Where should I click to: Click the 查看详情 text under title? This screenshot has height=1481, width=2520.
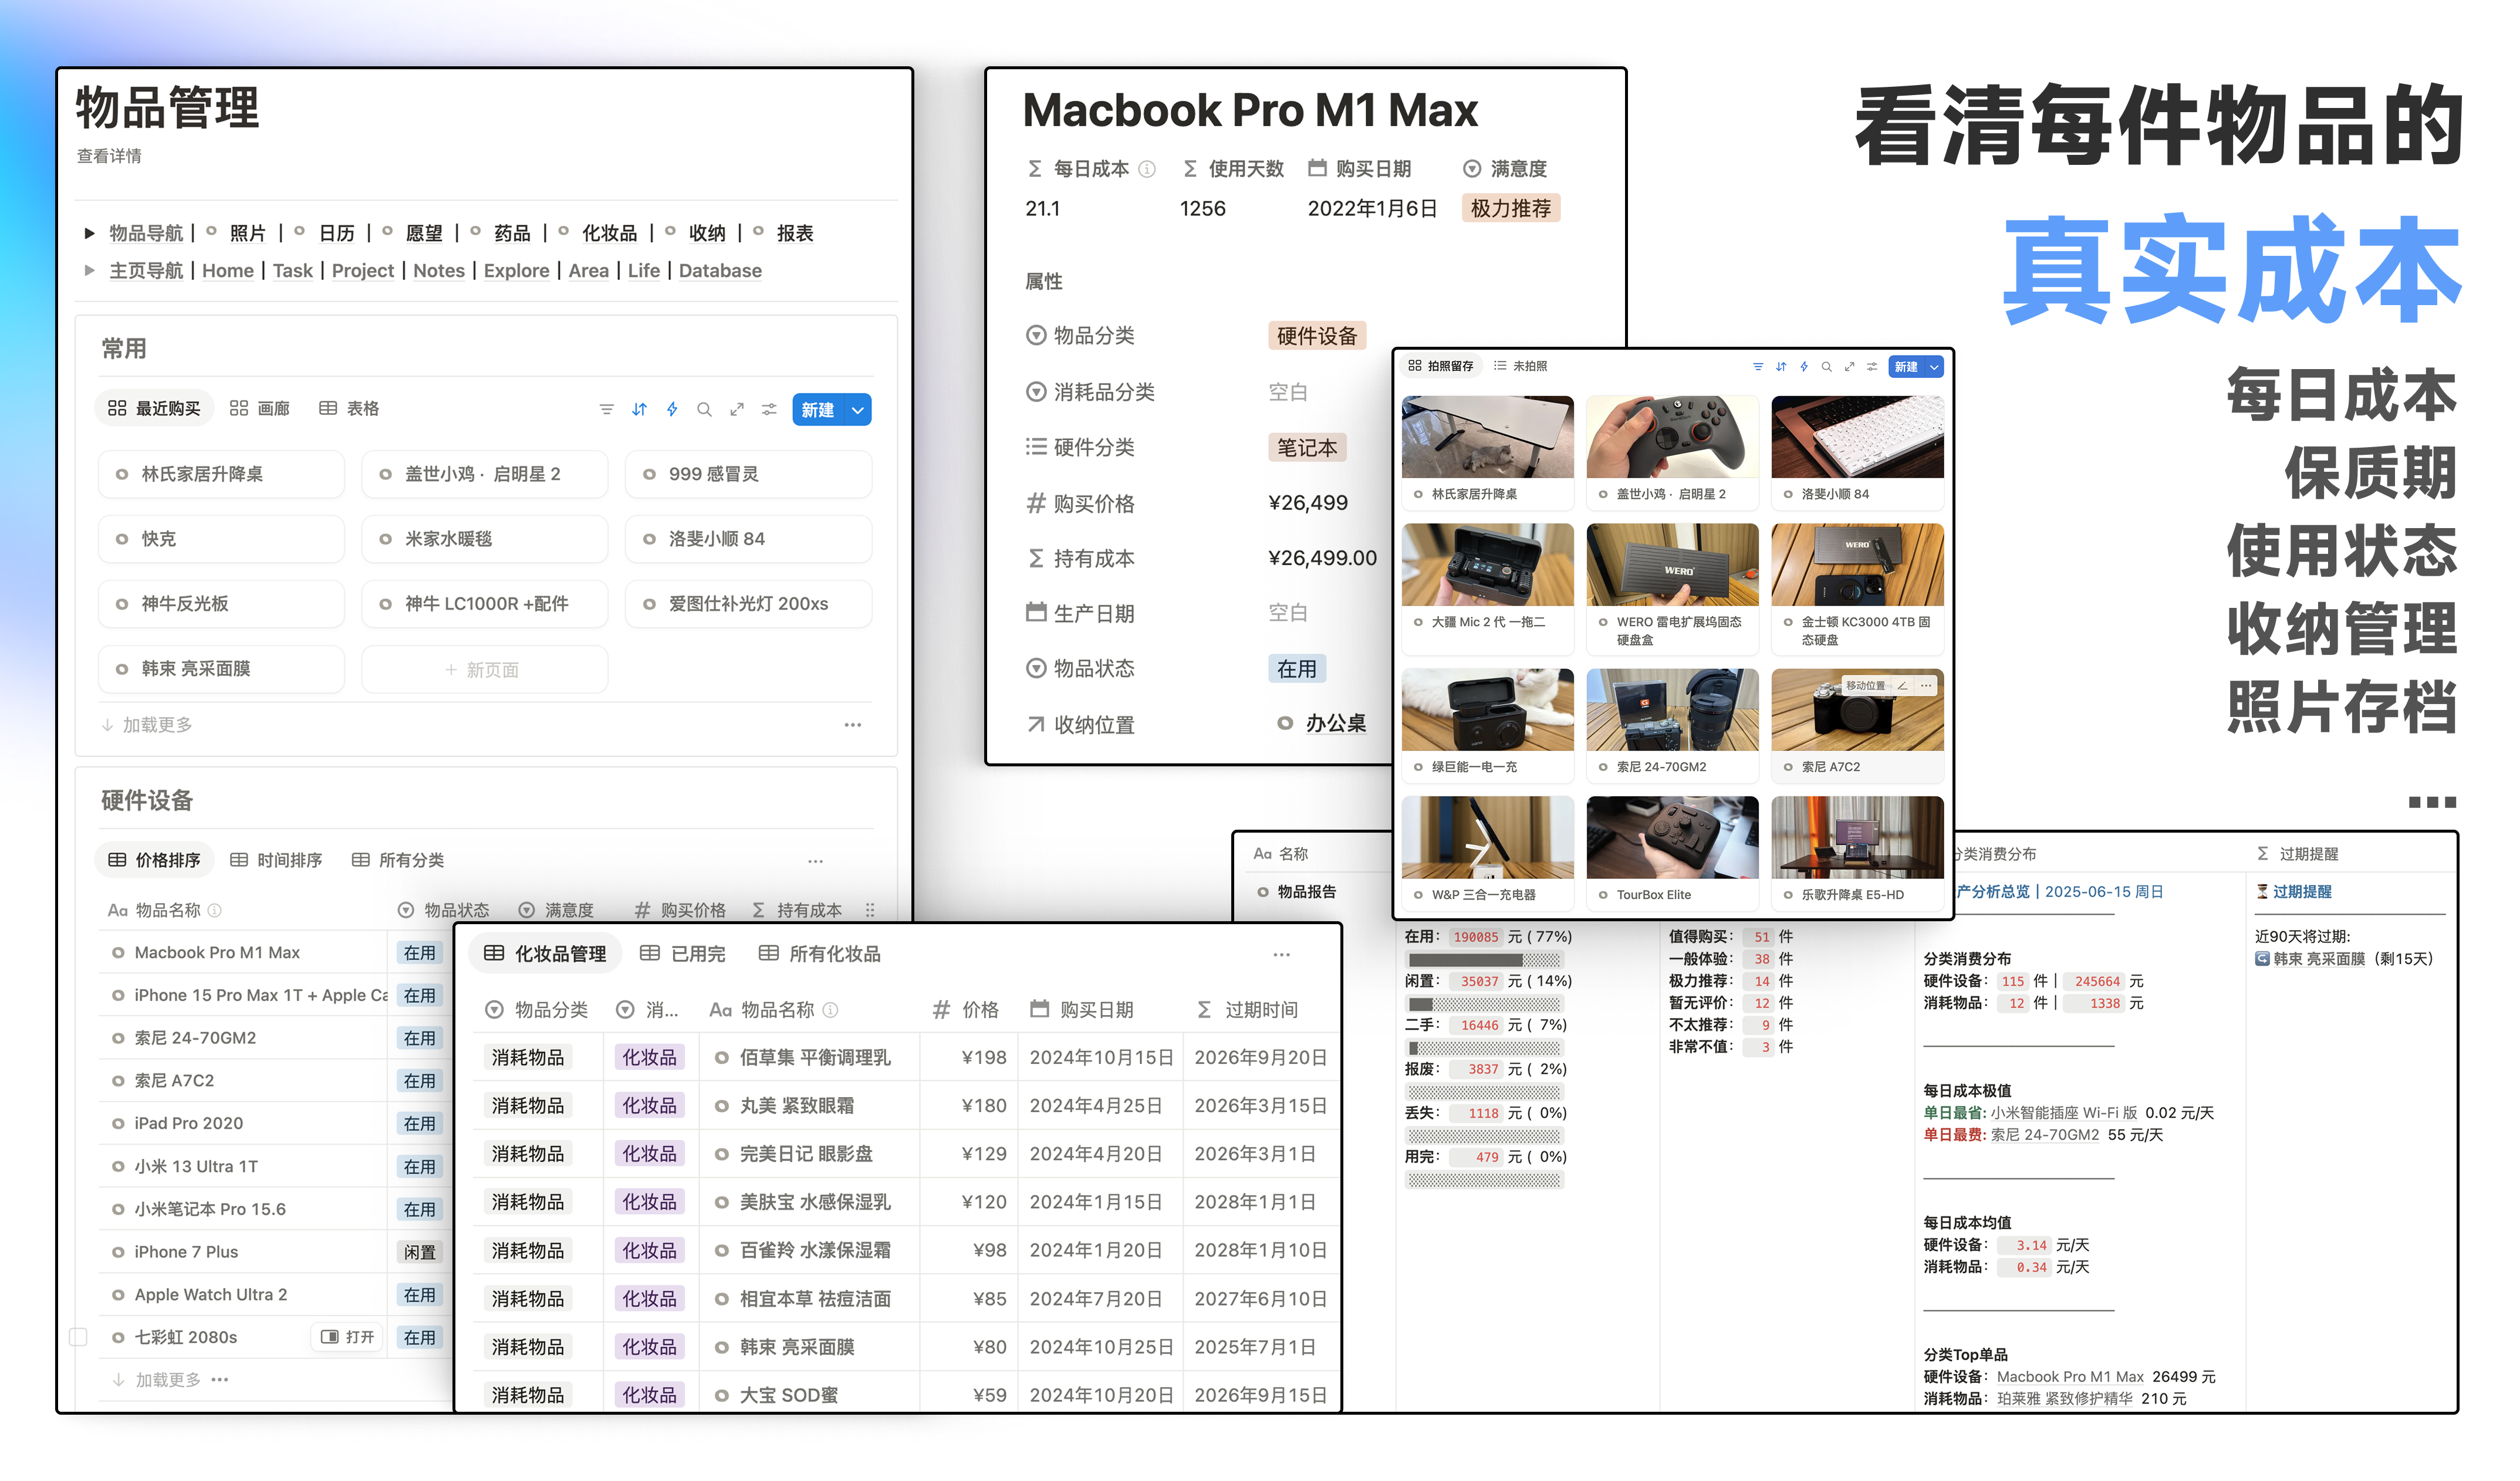[109, 156]
